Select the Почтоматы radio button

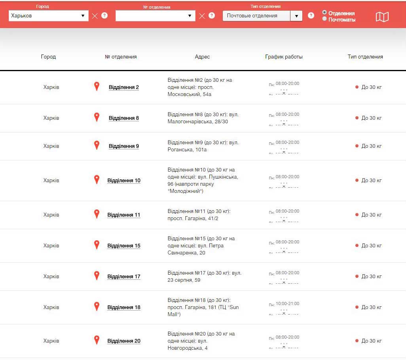(324, 19)
